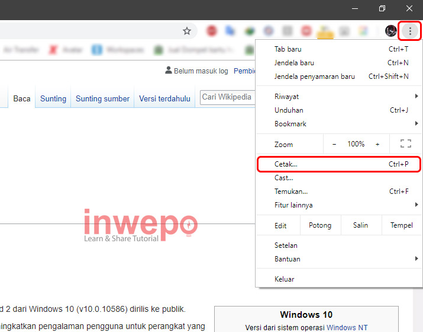
Task: Click the Workspaces bookmark in bookmarks bar
Action: (x=118, y=50)
